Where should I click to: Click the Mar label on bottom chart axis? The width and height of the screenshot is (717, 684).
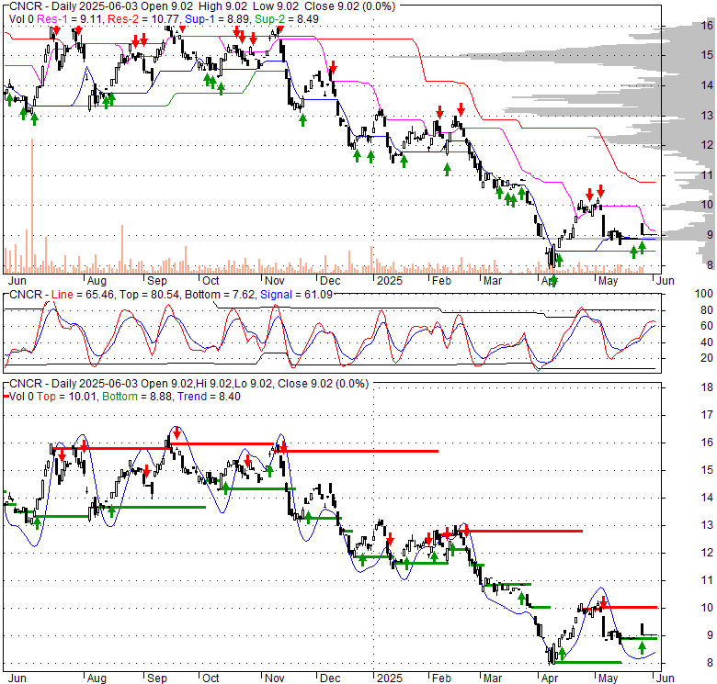pyautogui.click(x=493, y=678)
